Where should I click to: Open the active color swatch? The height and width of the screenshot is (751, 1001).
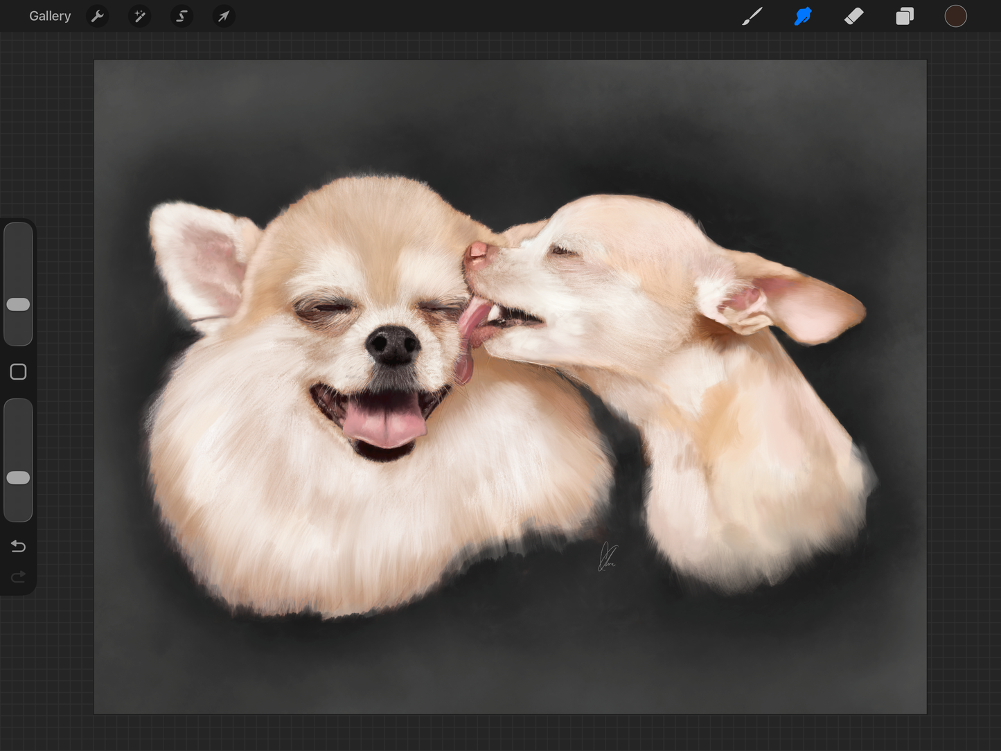[955, 16]
